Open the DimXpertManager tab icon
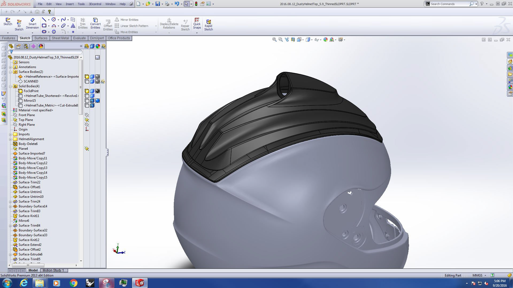Screen dimensions: 513x288 (x=33, y=46)
